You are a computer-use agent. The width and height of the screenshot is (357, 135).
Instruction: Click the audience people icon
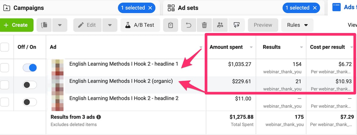(220, 25)
